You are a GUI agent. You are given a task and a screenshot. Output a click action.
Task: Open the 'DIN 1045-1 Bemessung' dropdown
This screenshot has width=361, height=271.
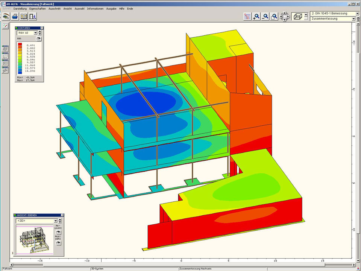357,14
